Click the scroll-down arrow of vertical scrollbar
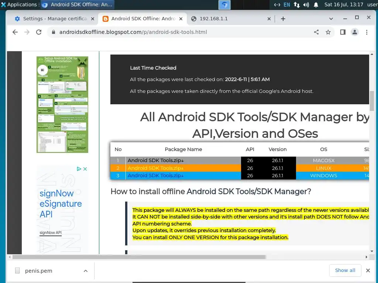Screen dimensions: 378x283 [x=372, y=251]
